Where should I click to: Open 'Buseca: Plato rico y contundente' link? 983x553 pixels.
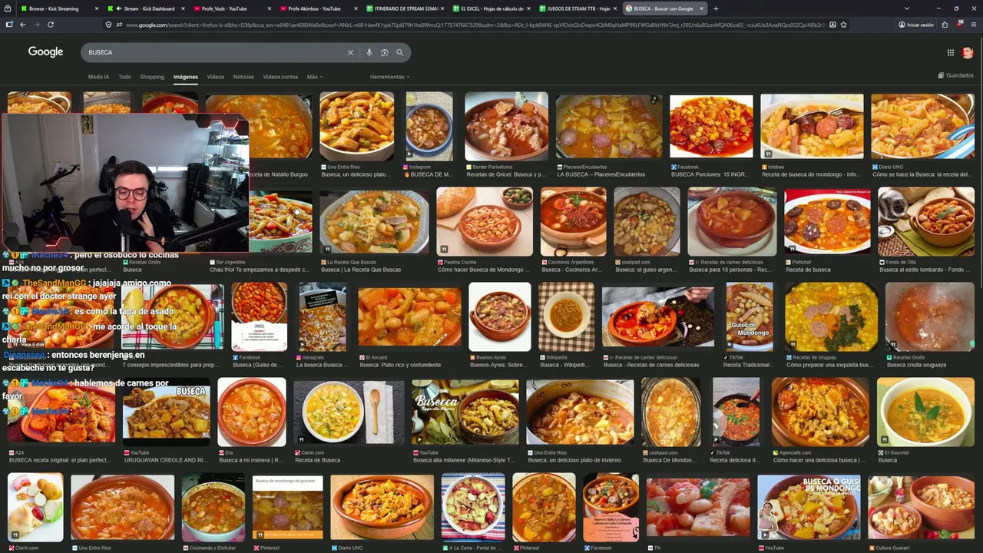[400, 365]
